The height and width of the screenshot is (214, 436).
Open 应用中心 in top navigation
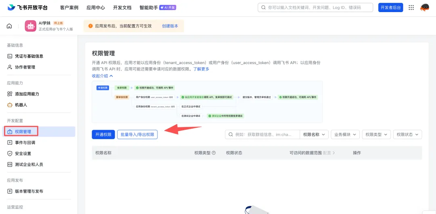point(96,8)
